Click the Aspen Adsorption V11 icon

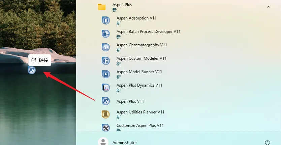106,20
